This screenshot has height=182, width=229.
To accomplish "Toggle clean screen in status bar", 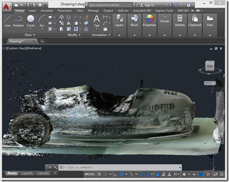I will point(215,174).
